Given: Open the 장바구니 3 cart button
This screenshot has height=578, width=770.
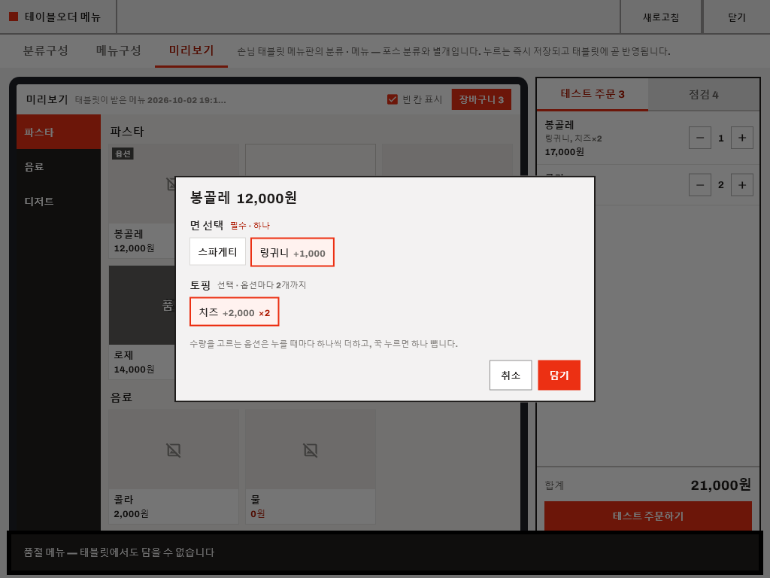Looking at the screenshot, I should click(481, 99).
